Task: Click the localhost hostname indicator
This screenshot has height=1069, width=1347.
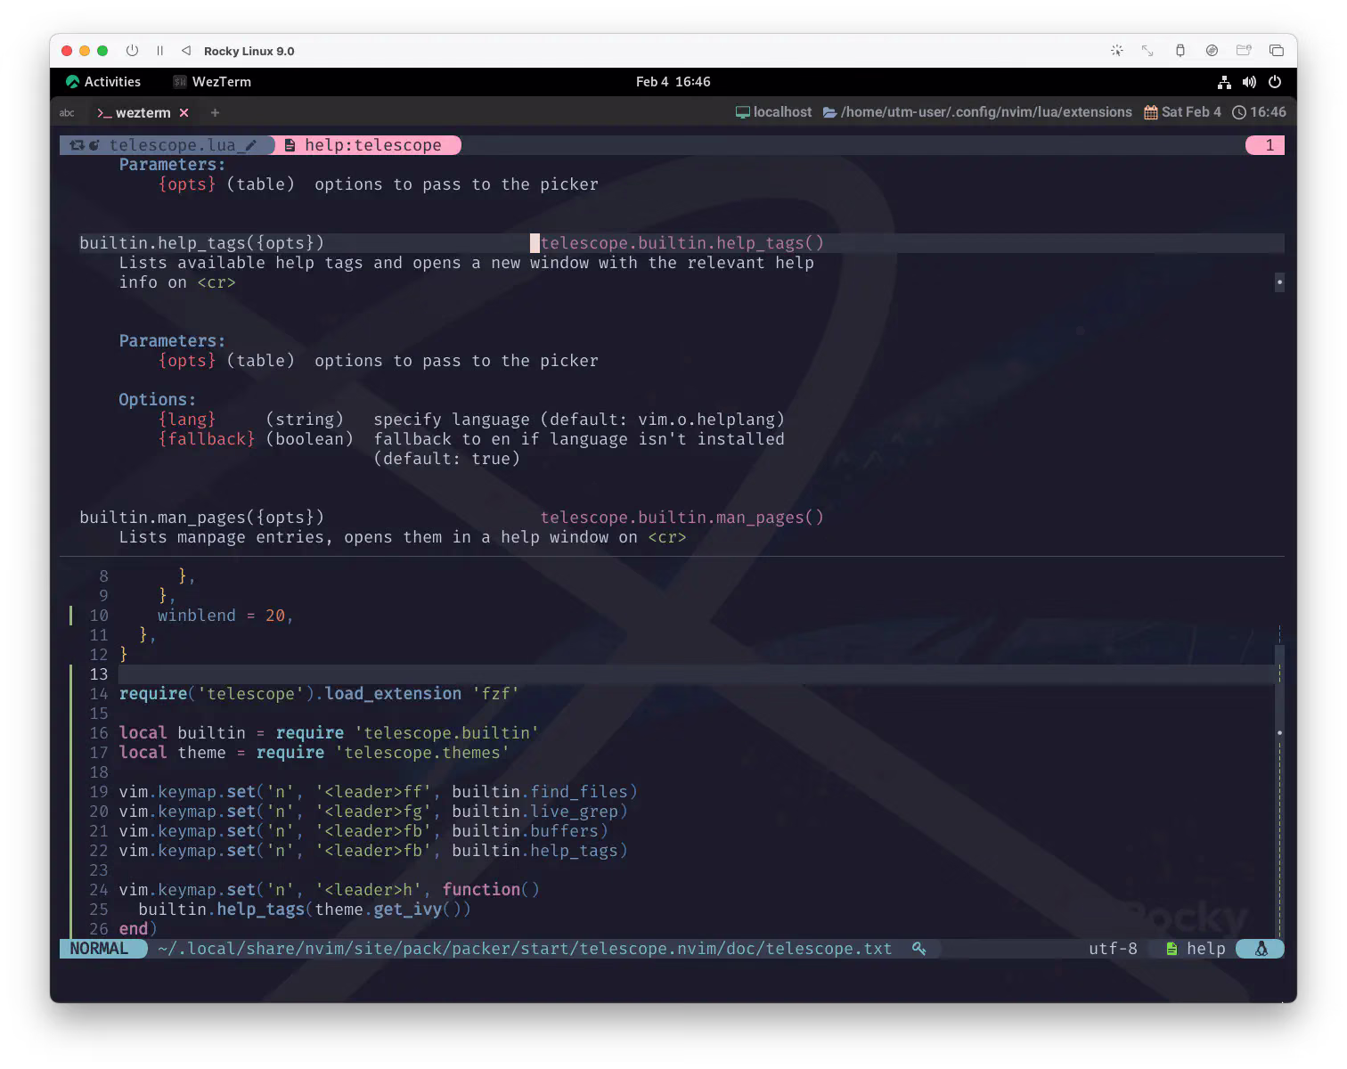Action: click(x=773, y=112)
